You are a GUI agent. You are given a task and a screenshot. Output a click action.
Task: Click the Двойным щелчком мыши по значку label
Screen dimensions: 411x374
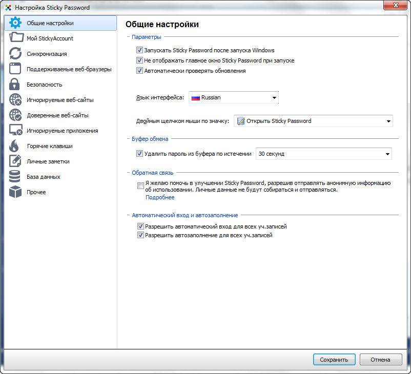(x=182, y=121)
